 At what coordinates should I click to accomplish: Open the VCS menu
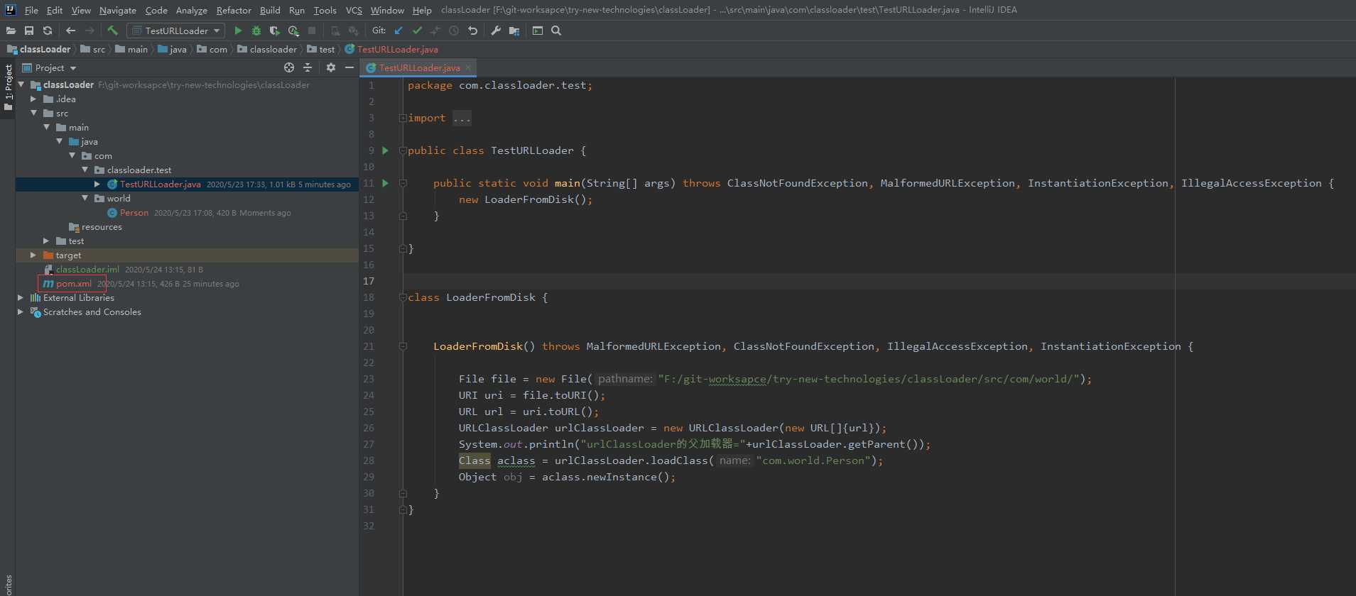354,10
